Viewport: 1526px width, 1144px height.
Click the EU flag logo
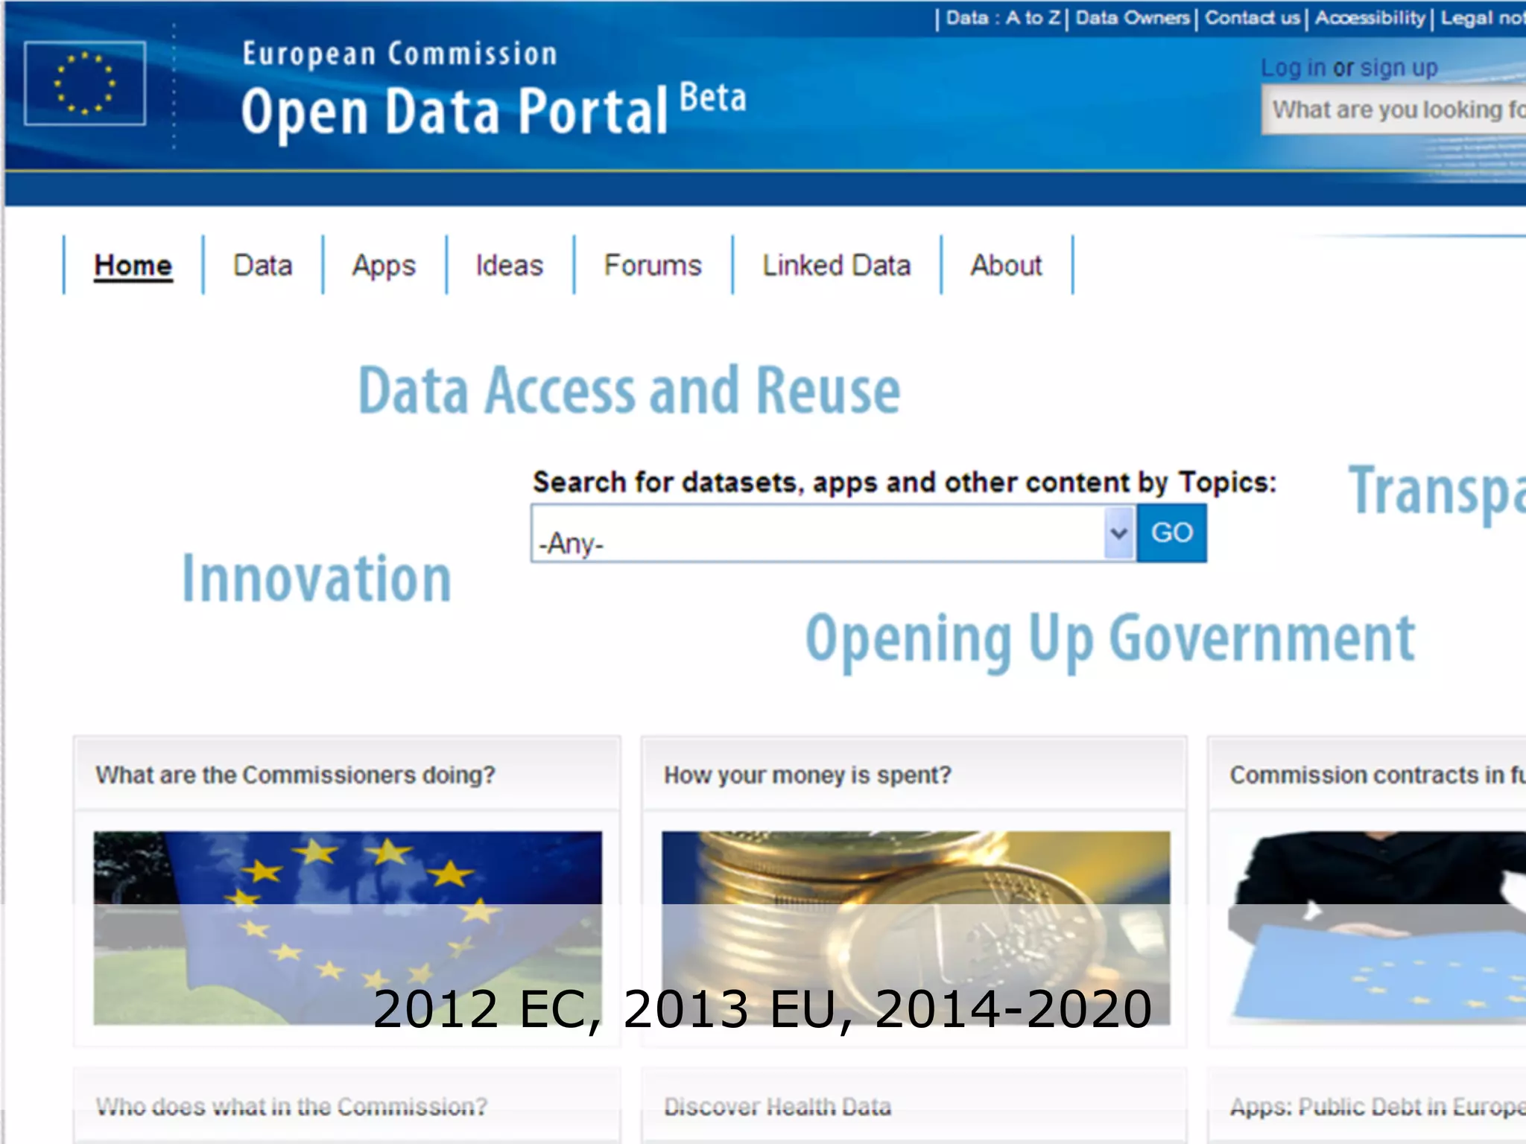tap(85, 83)
